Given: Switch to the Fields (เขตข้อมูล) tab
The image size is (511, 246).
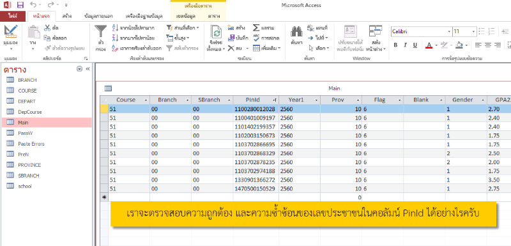Looking at the screenshot, I should coord(185,16).
